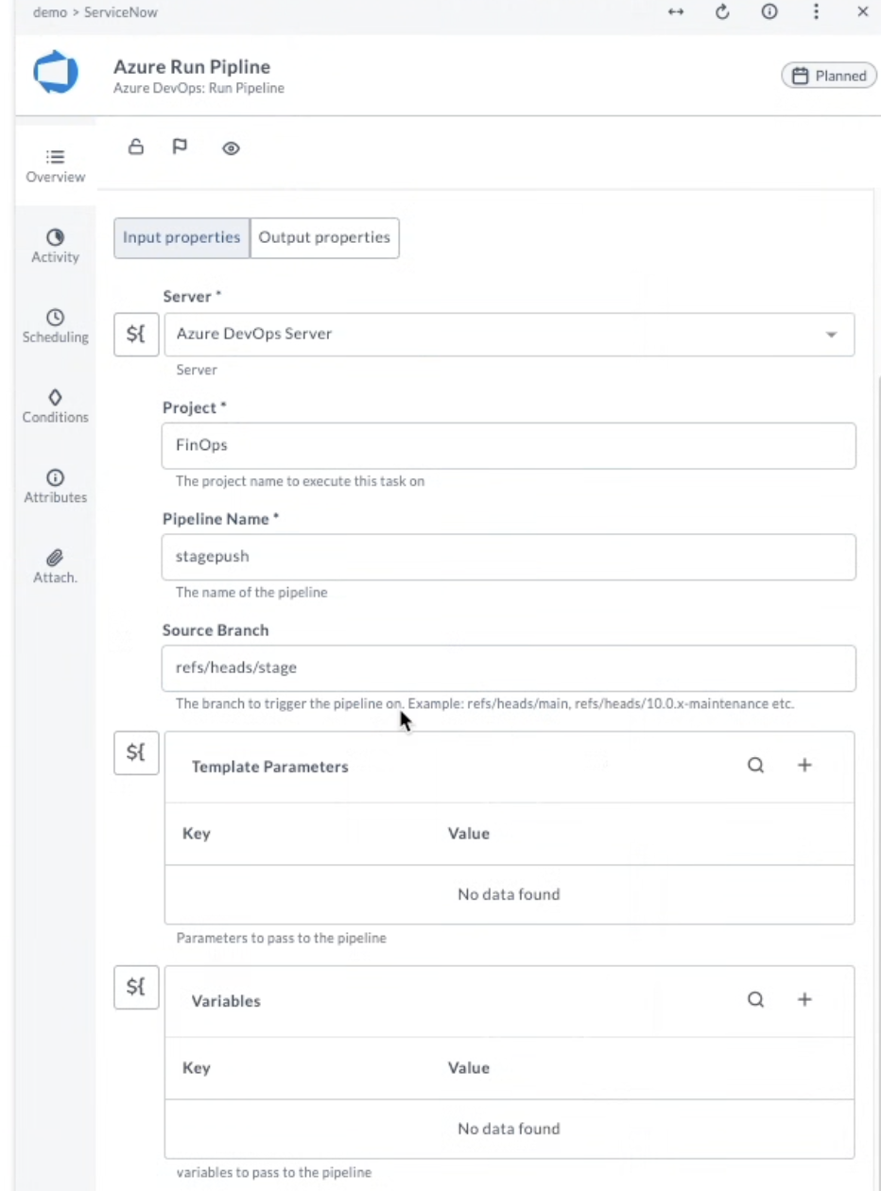Open the info icon in the header
This screenshot has width=881, height=1191.
coord(769,12)
